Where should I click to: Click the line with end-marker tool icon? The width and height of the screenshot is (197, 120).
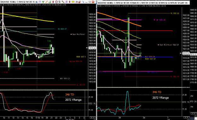[x=76, y=2]
